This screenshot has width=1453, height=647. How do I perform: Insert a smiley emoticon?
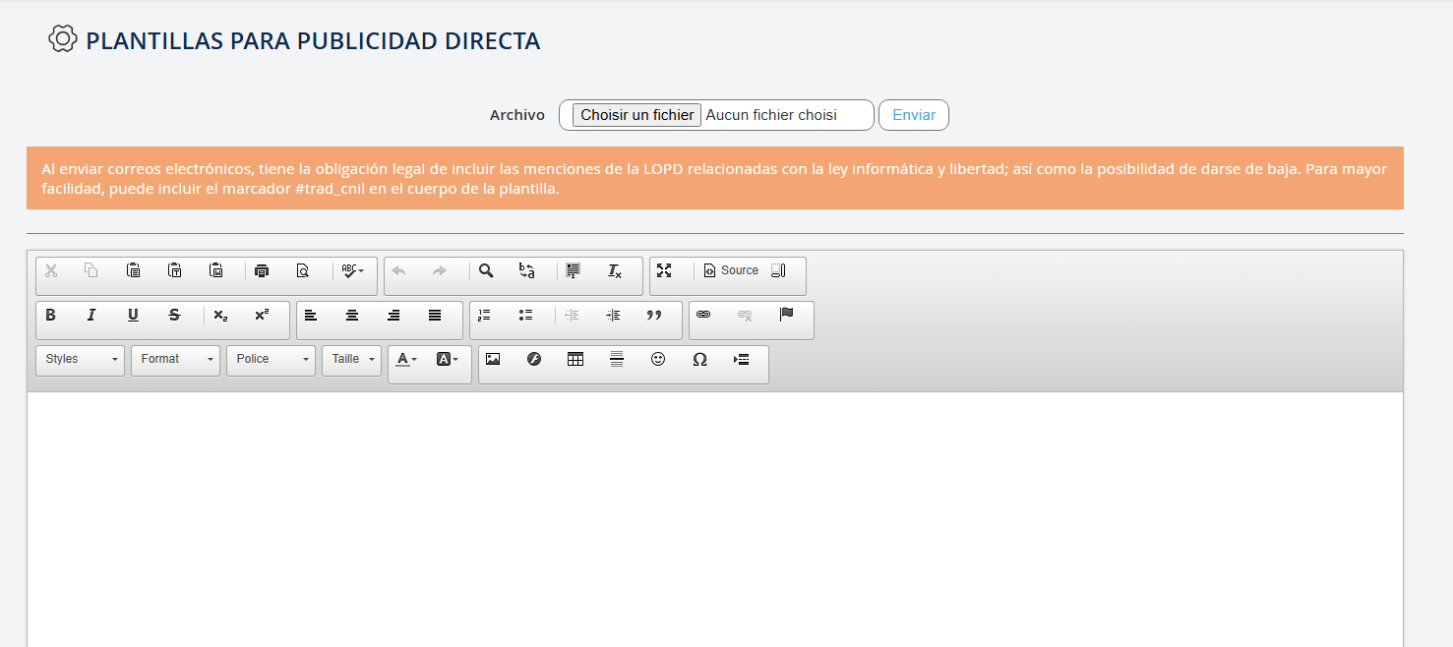pyautogui.click(x=658, y=360)
